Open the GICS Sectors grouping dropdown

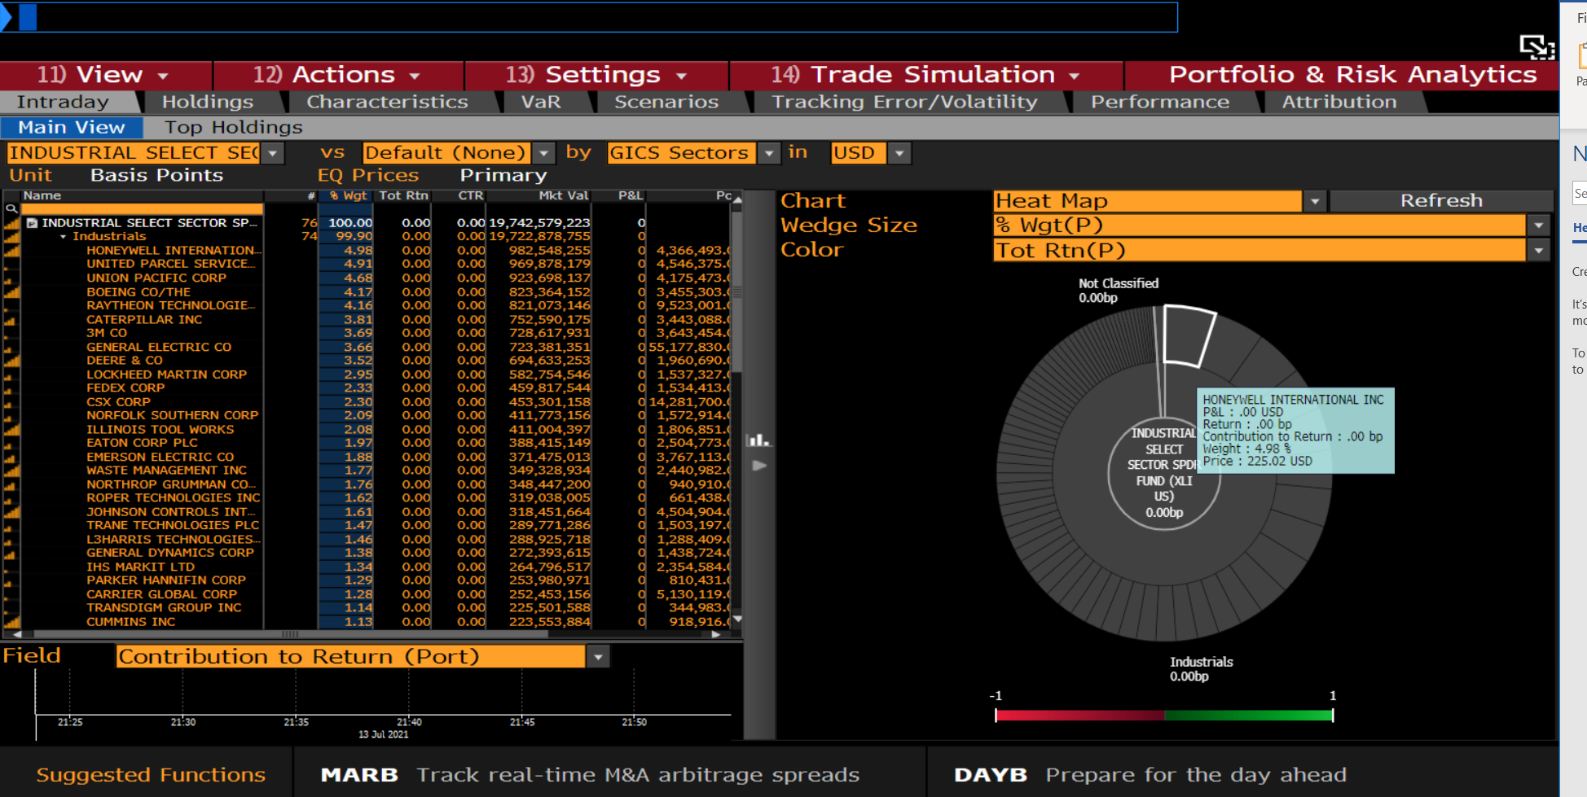[768, 153]
